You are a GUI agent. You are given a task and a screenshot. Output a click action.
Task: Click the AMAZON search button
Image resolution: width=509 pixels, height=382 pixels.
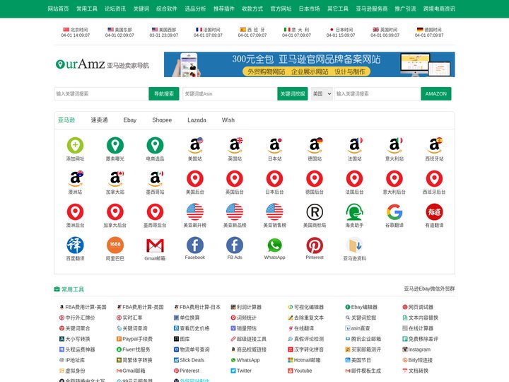(436, 93)
